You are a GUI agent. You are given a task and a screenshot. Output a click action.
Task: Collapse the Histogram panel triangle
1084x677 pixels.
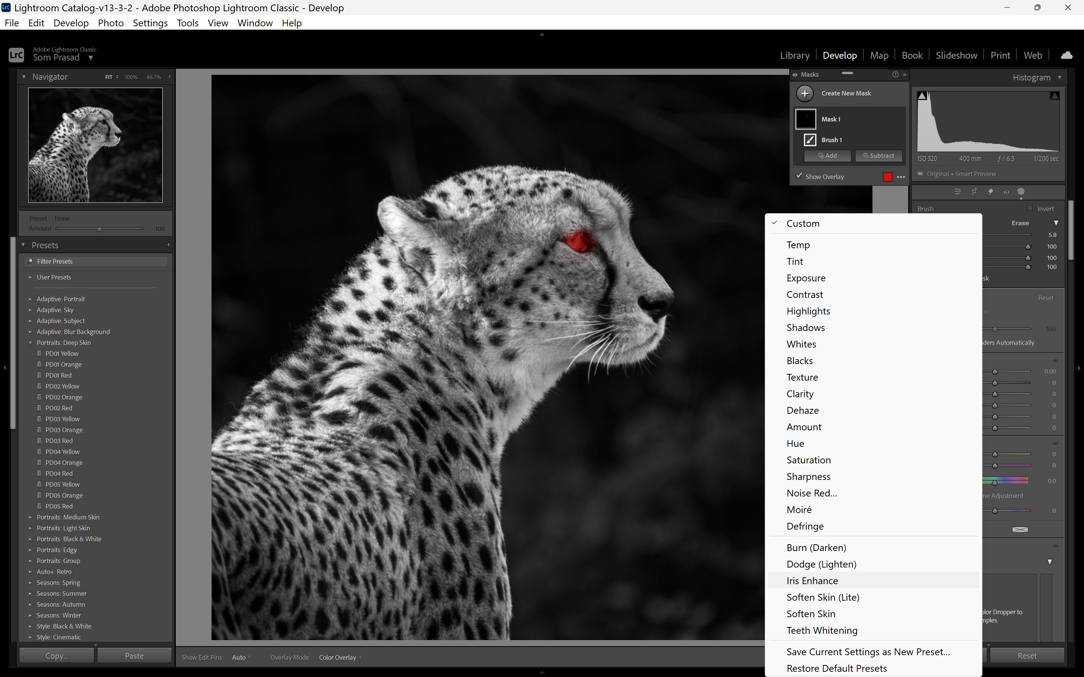1060,77
